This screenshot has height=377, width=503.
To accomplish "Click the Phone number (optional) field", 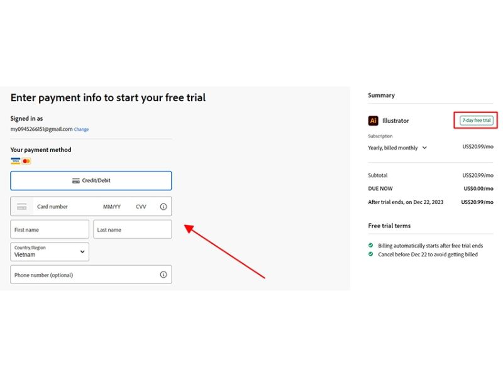I will click(x=82, y=275).
